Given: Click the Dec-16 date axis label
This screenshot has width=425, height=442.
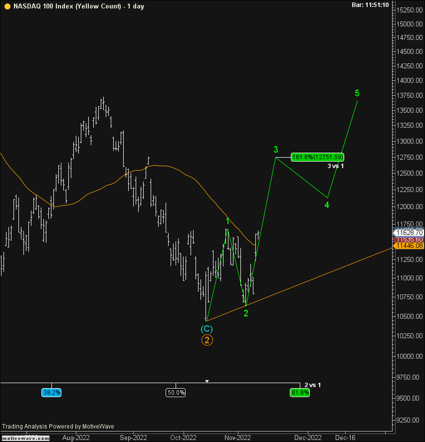Looking at the screenshot, I should [345, 438].
